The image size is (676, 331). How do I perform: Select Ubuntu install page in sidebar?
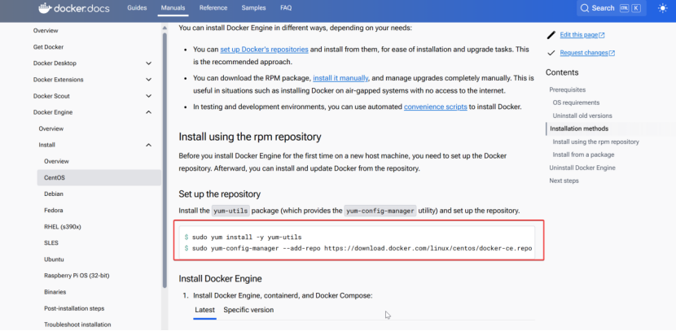click(54, 259)
